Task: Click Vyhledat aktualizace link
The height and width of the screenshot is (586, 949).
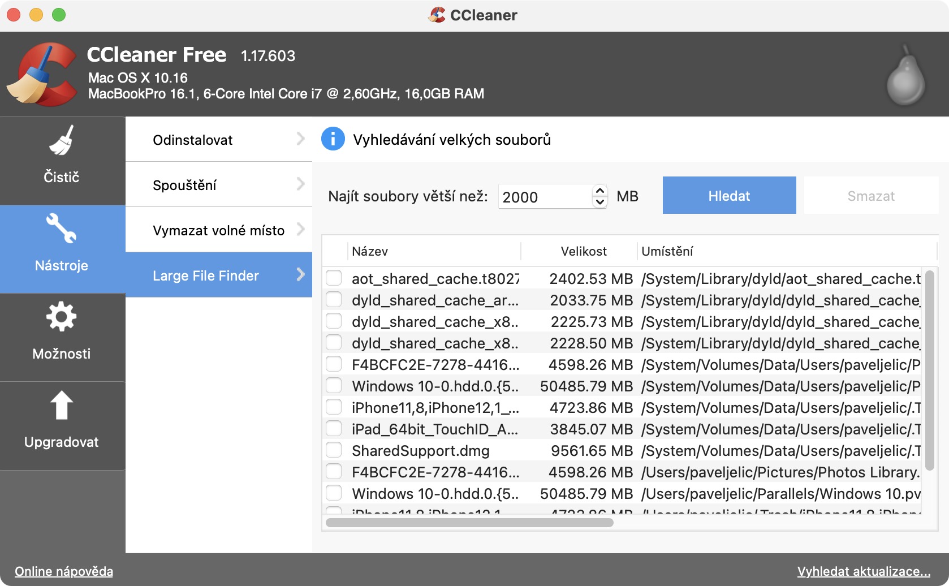Action: tap(864, 571)
